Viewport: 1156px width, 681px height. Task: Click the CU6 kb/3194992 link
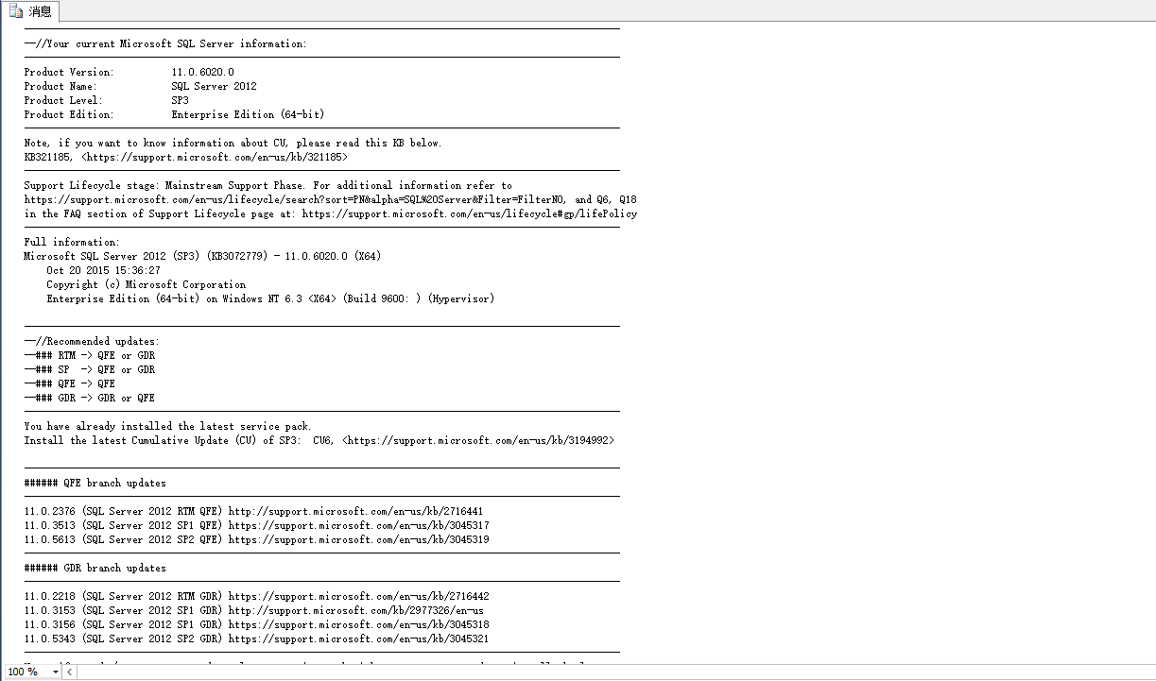[x=480, y=440]
